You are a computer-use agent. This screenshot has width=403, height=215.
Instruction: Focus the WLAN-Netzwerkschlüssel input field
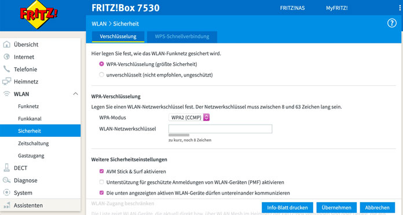[x=220, y=129]
